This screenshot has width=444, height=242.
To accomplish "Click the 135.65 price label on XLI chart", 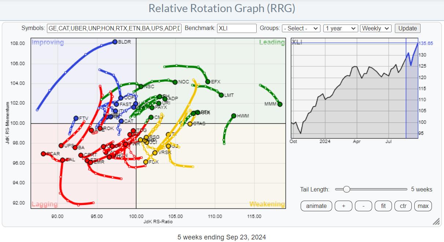I will (x=426, y=43).
